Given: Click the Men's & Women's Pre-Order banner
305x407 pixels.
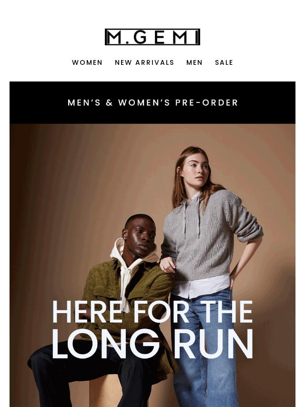Looking at the screenshot, I should pos(152,102).
